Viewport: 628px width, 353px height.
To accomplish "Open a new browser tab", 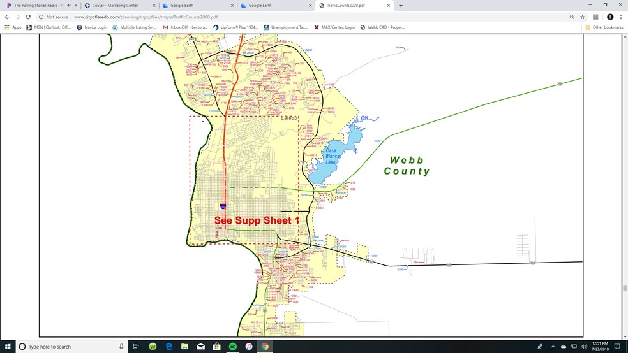I will point(401,5).
